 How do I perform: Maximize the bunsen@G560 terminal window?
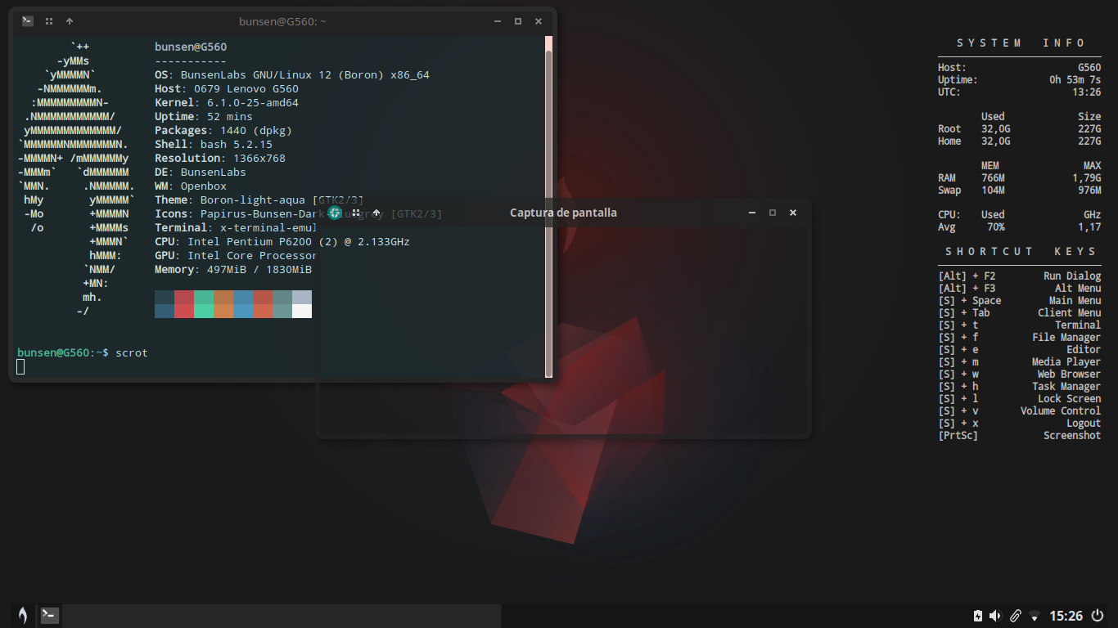click(517, 21)
